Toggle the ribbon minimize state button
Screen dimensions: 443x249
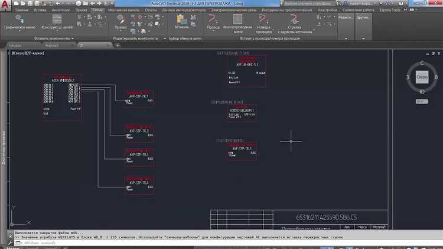click(x=412, y=10)
